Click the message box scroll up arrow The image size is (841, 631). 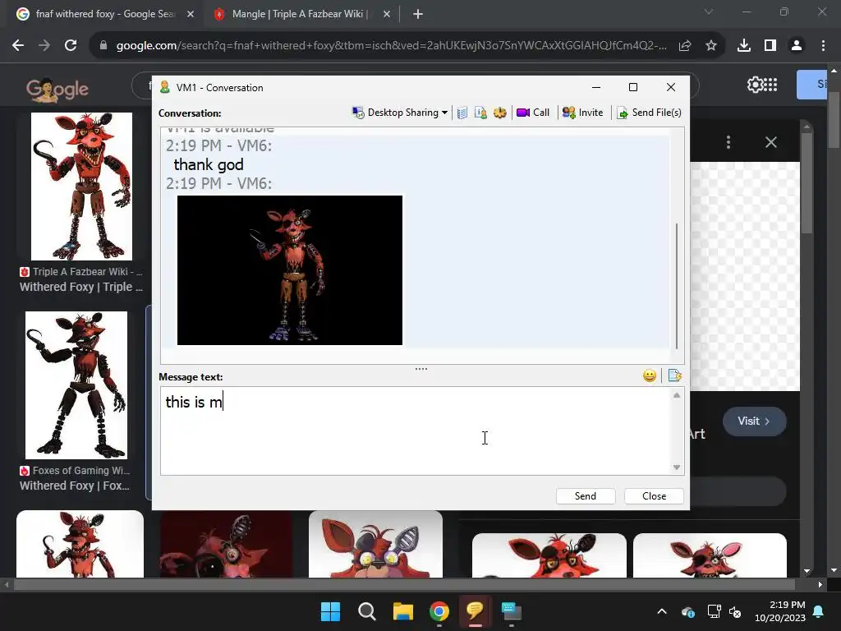pyautogui.click(x=677, y=395)
